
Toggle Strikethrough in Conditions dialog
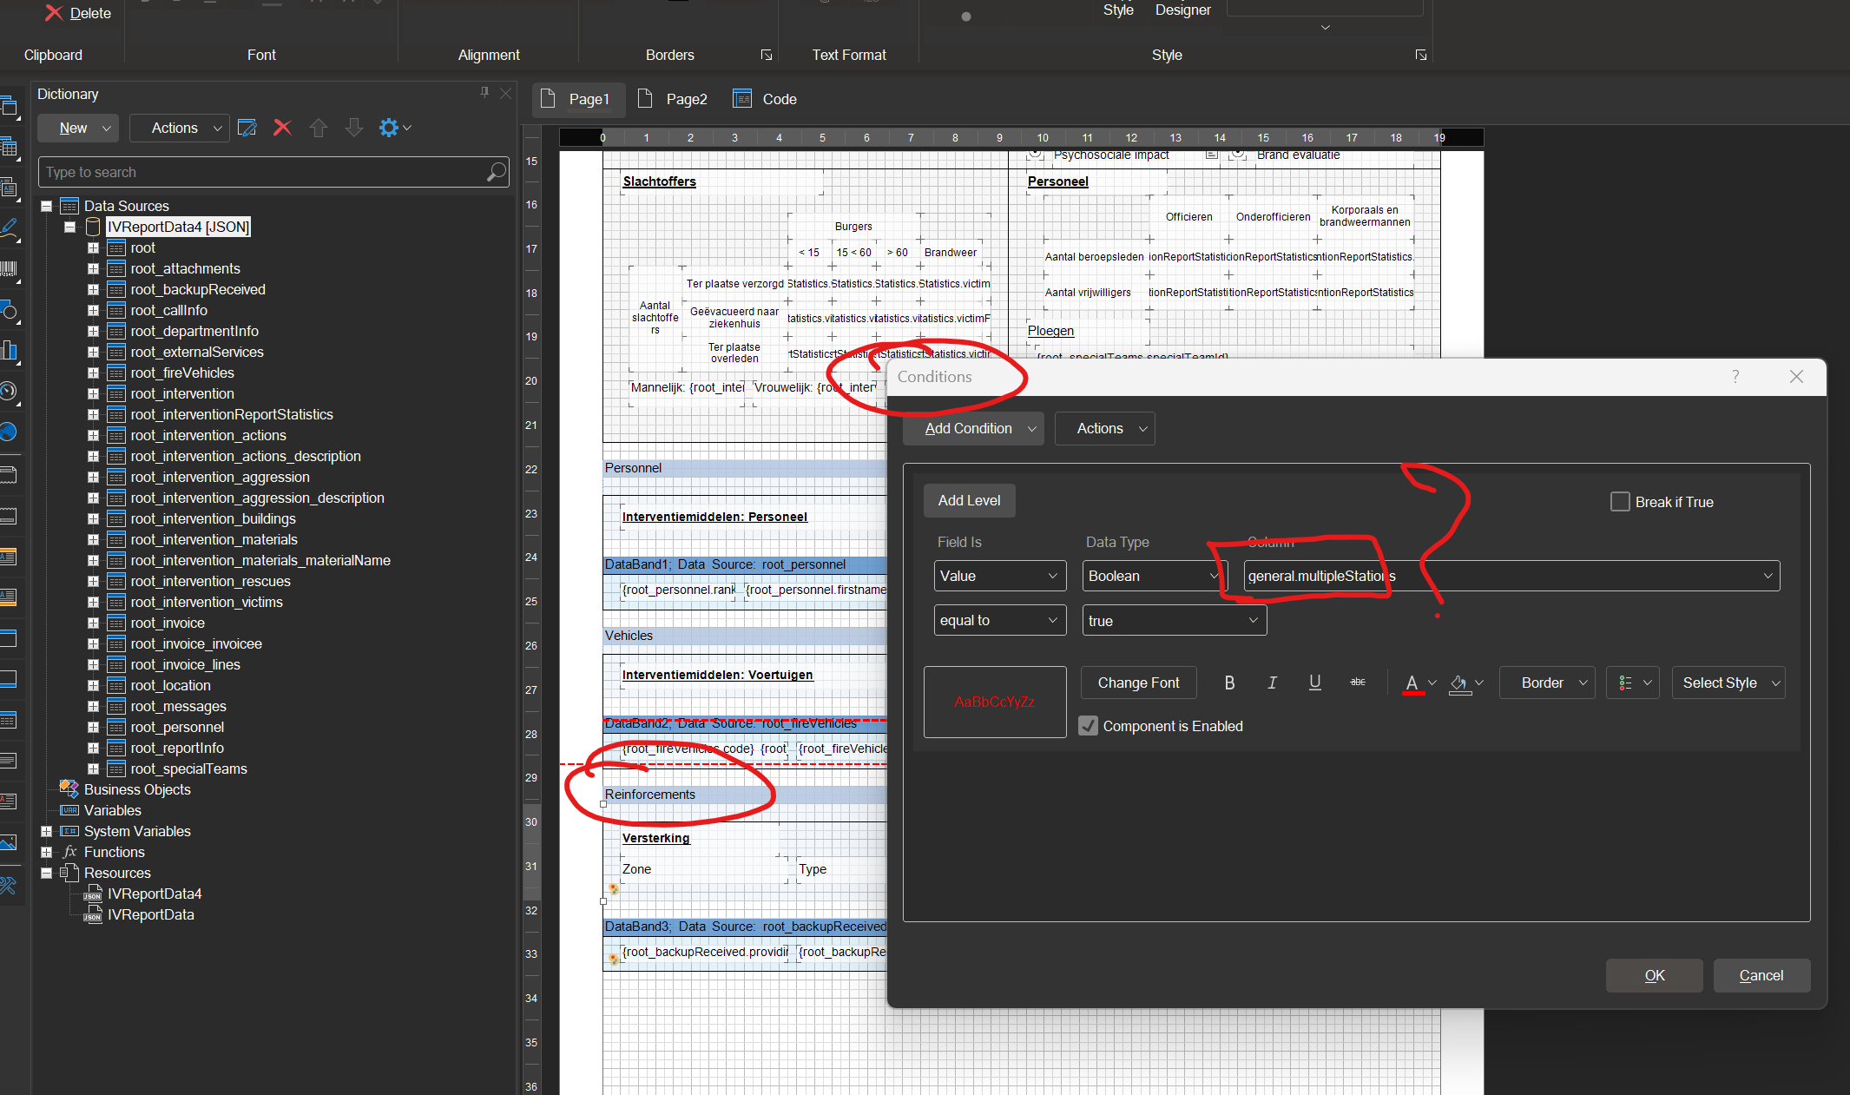[1358, 683]
